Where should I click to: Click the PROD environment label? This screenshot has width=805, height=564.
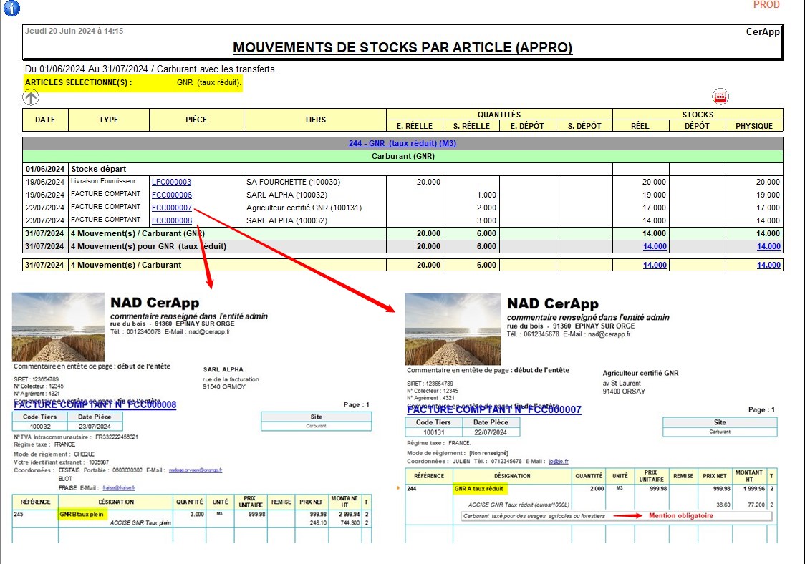[766, 5]
